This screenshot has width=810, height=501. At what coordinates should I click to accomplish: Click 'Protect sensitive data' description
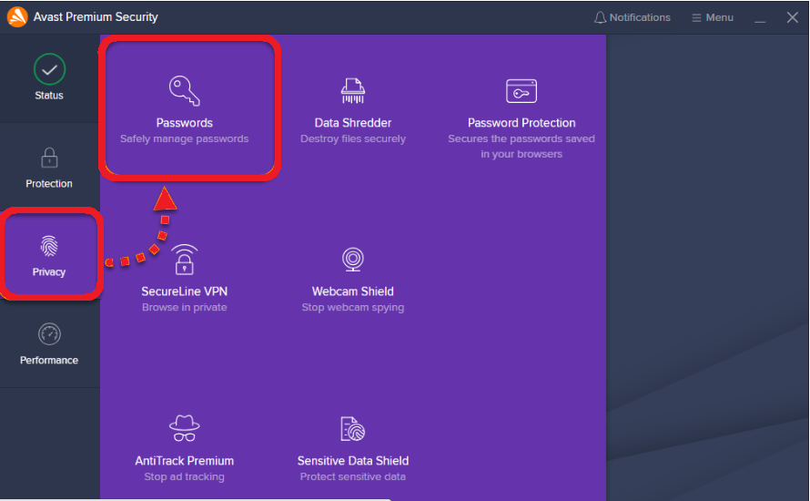(x=353, y=476)
